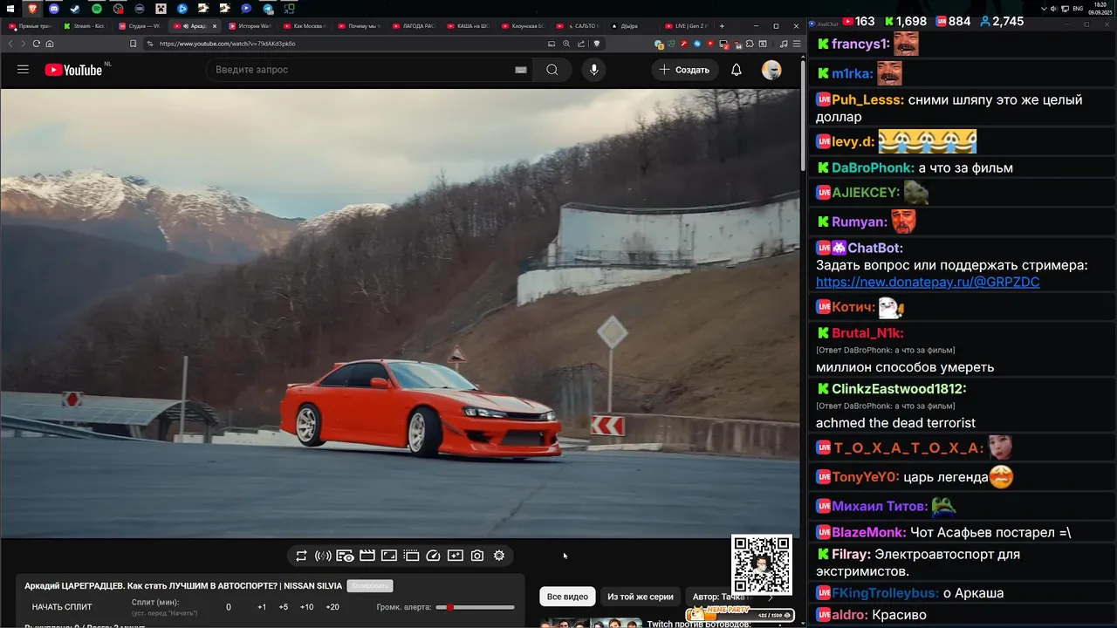This screenshot has width=1117, height=628.
Task: Click НАЧАТЬ СПЛИТ button
Action: [62, 607]
